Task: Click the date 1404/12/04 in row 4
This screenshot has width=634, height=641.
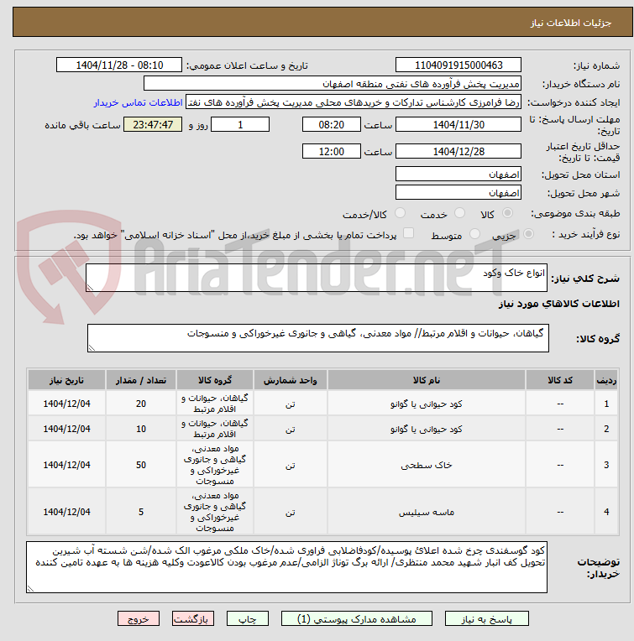Action: tap(66, 512)
